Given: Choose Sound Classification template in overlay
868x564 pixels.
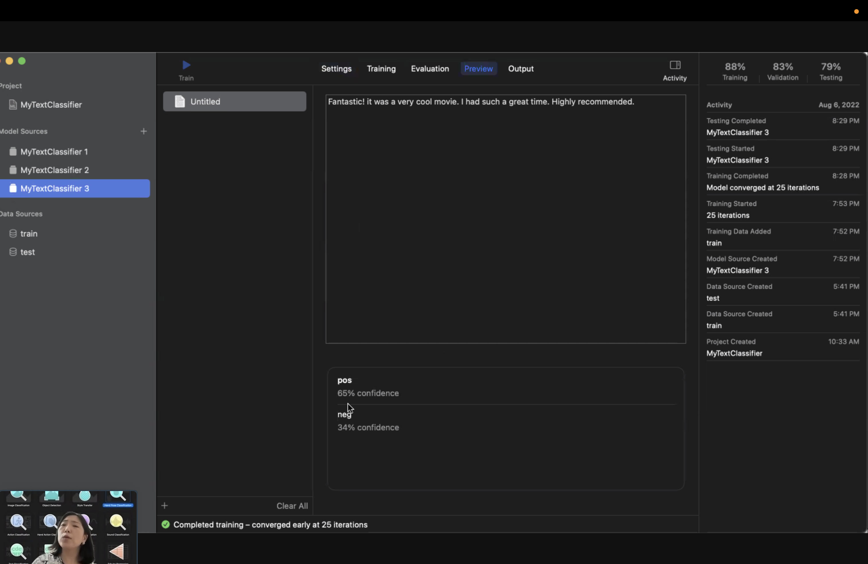Looking at the screenshot, I should pyautogui.click(x=117, y=525).
